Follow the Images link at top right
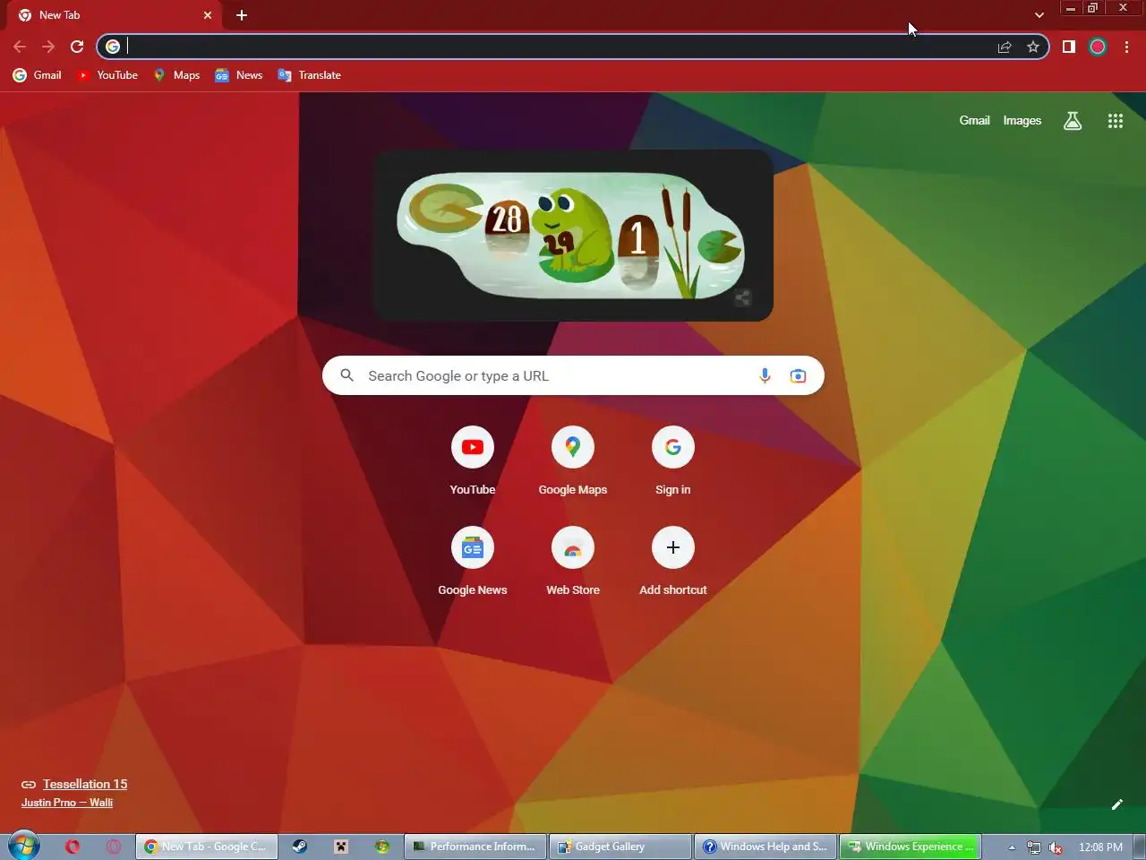Viewport: 1146px width, 860px height. tap(1022, 120)
